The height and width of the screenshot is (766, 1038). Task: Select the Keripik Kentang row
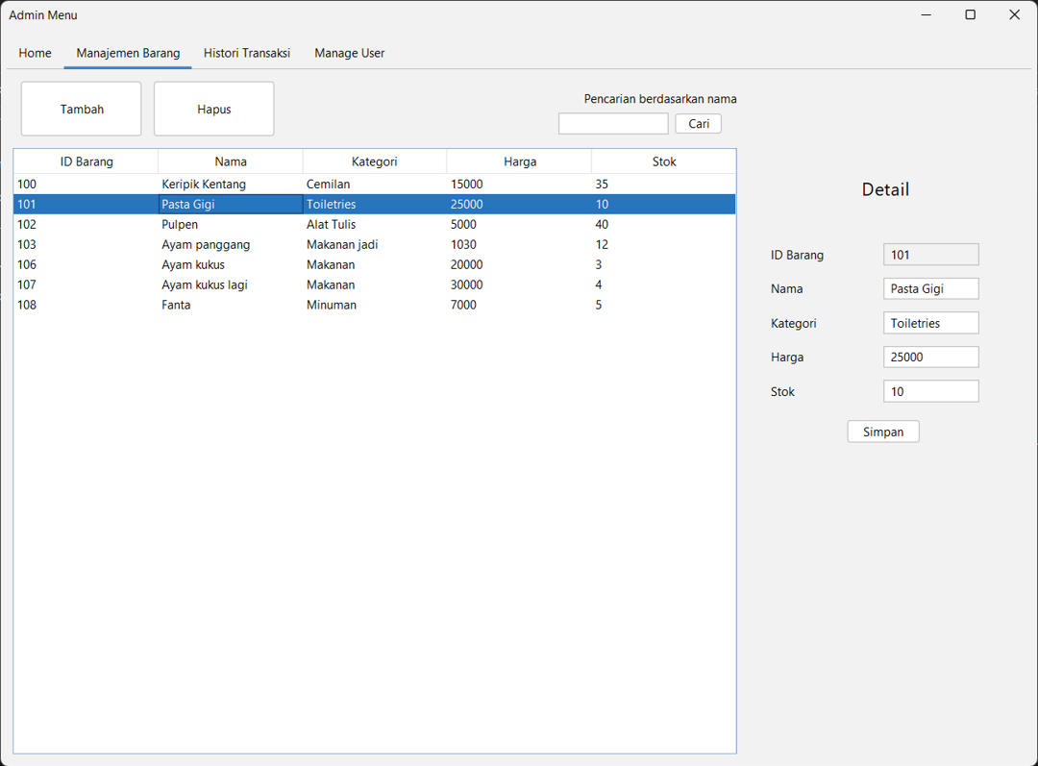204,185
